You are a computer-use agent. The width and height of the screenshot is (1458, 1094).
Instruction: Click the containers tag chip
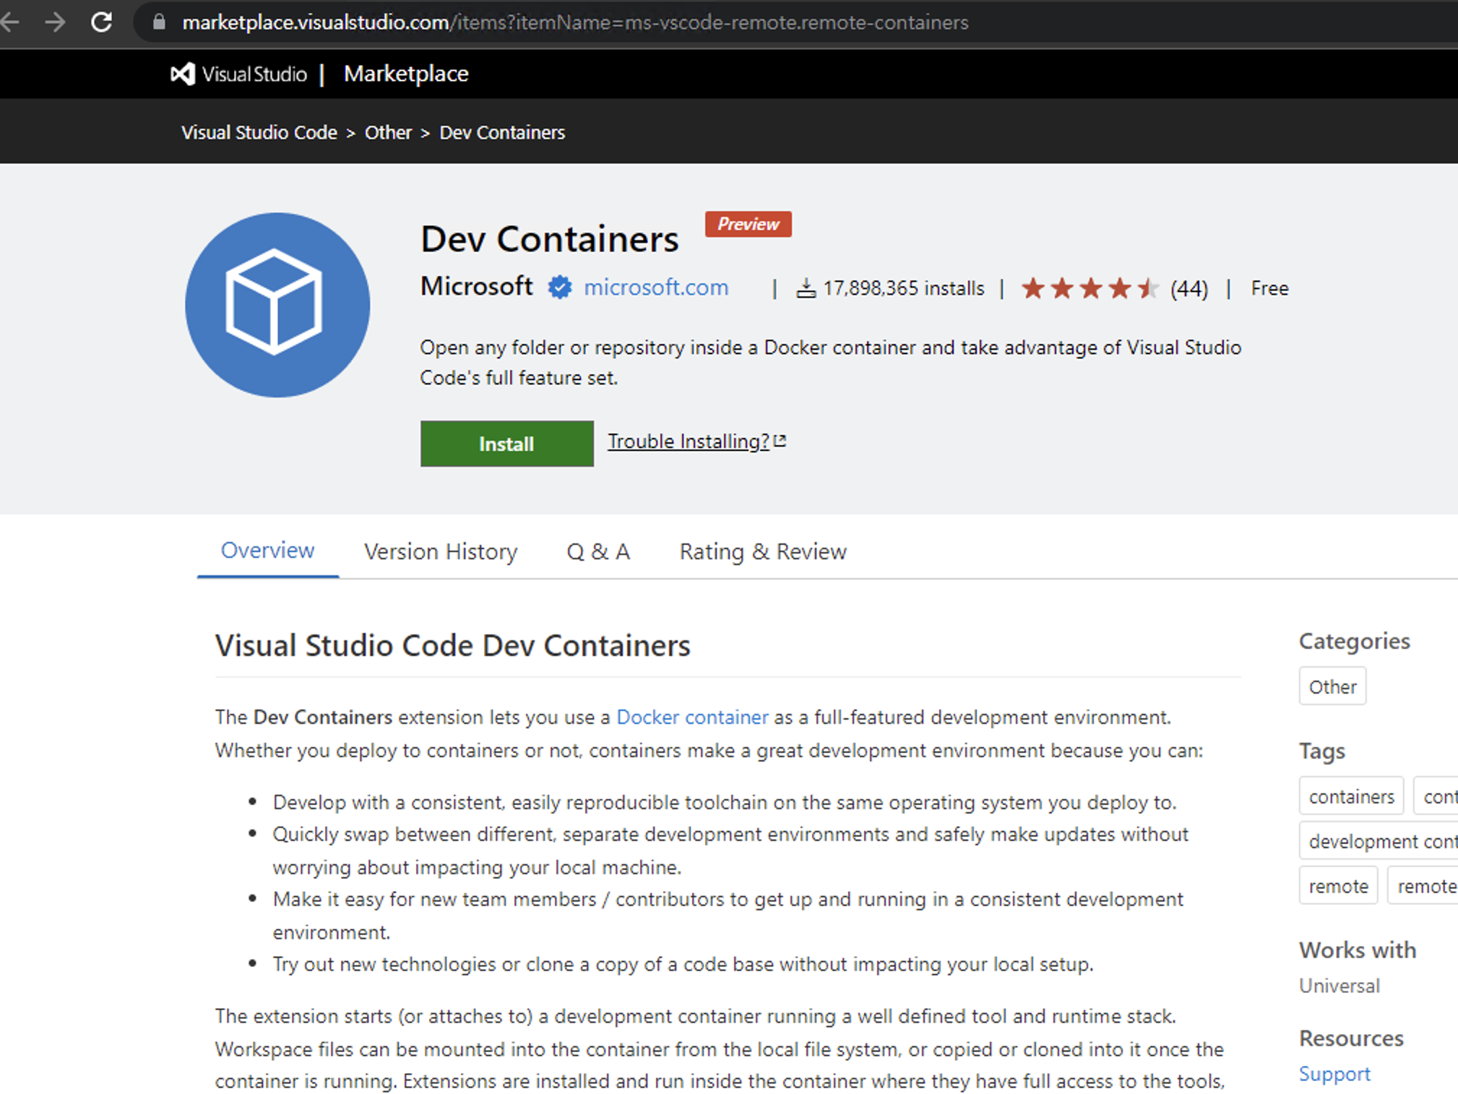pyautogui.click(x=1350, y=796)
